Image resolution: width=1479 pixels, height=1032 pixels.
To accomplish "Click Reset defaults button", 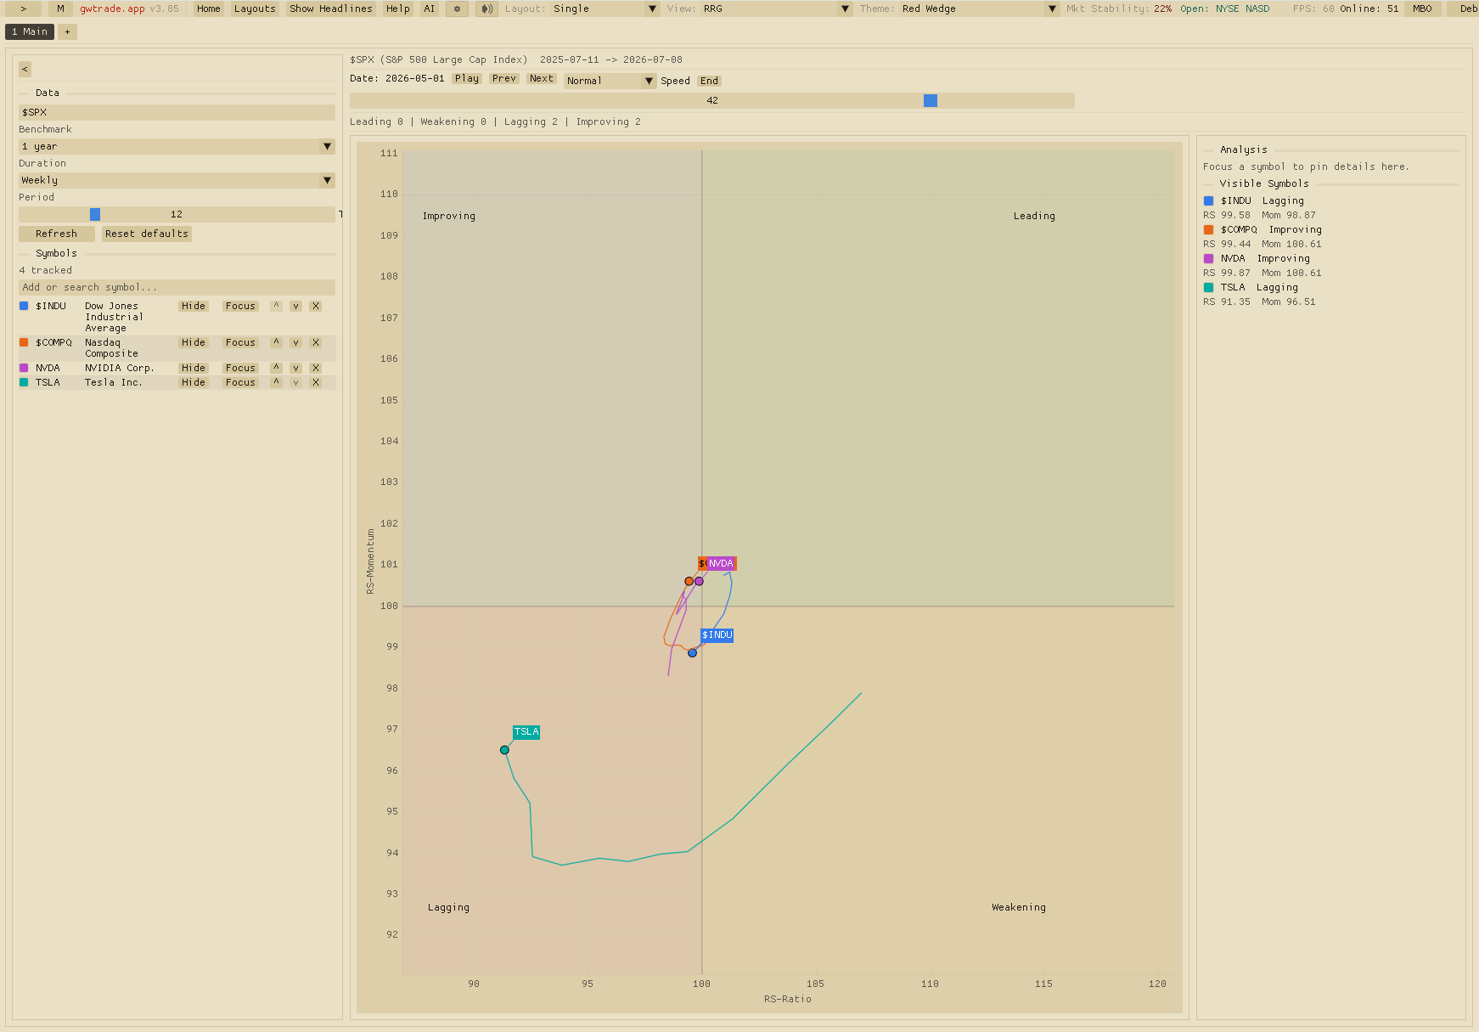I will [147, 234].
